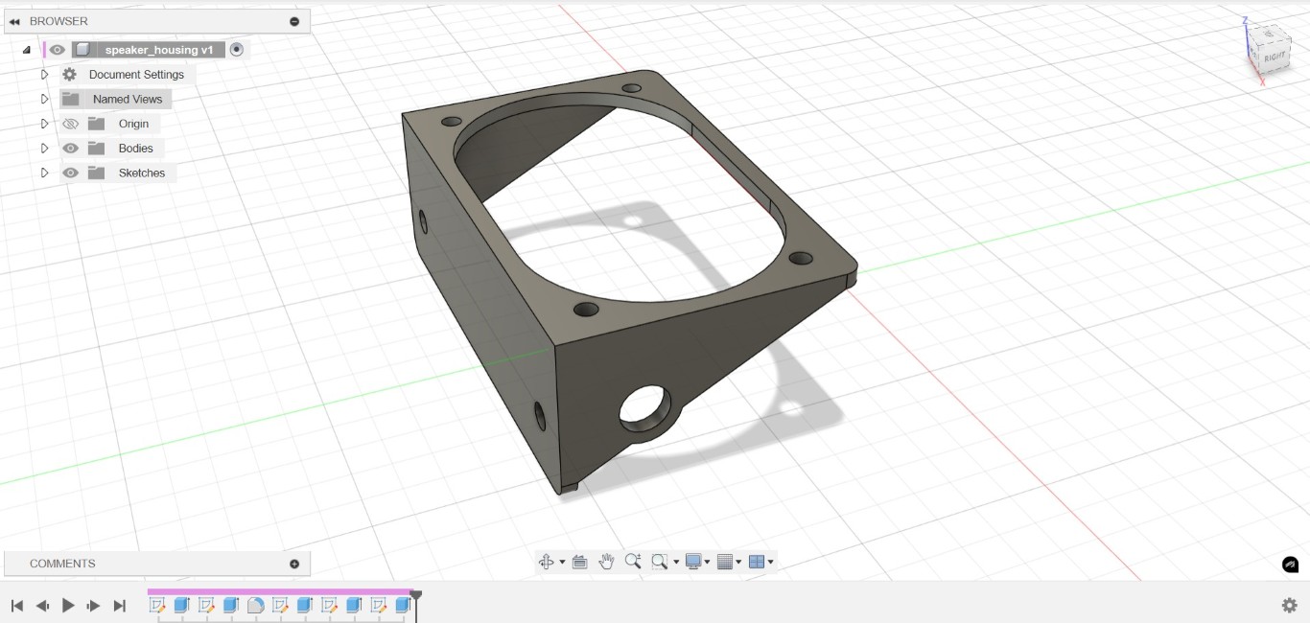Select the first extrude feature in timeline
The width and height of the screenshot is (1310, 623).
point(181,605)
